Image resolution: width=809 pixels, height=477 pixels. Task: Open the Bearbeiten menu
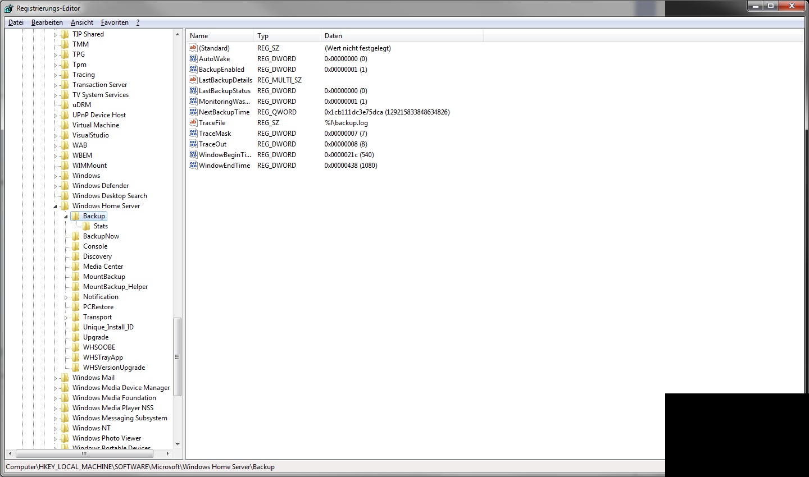coord(47,22)
